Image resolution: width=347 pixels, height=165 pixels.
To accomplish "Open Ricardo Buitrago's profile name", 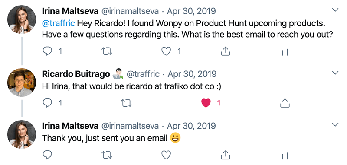I will [76, 74].
